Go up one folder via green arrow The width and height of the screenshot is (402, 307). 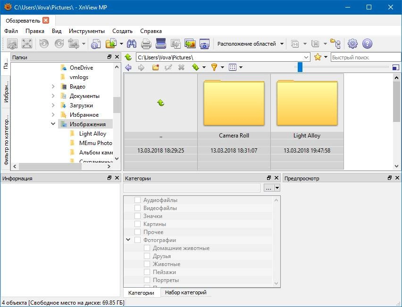128,57
